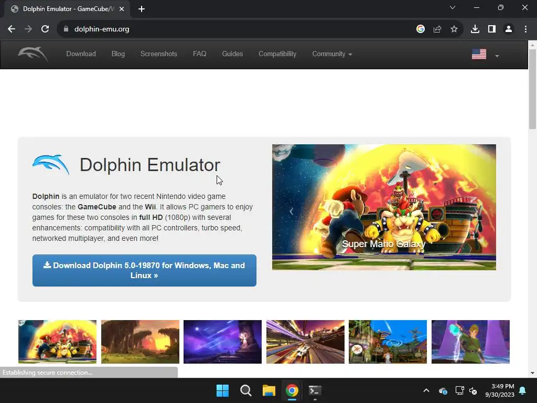Share this page via the share icon
537x403 pixels.
coord(437,29)
